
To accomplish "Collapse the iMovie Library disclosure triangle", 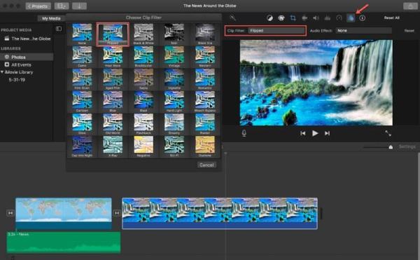I will (x=2, y=72).
